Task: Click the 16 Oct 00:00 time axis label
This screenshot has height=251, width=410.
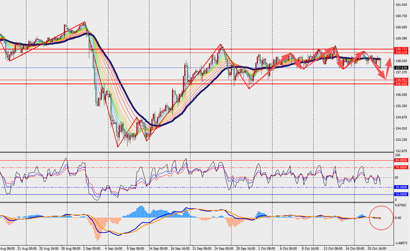Action: click(355, 248)
